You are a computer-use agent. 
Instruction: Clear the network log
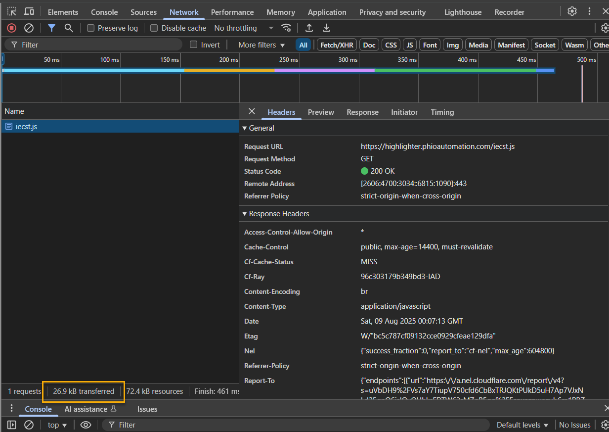29,28
